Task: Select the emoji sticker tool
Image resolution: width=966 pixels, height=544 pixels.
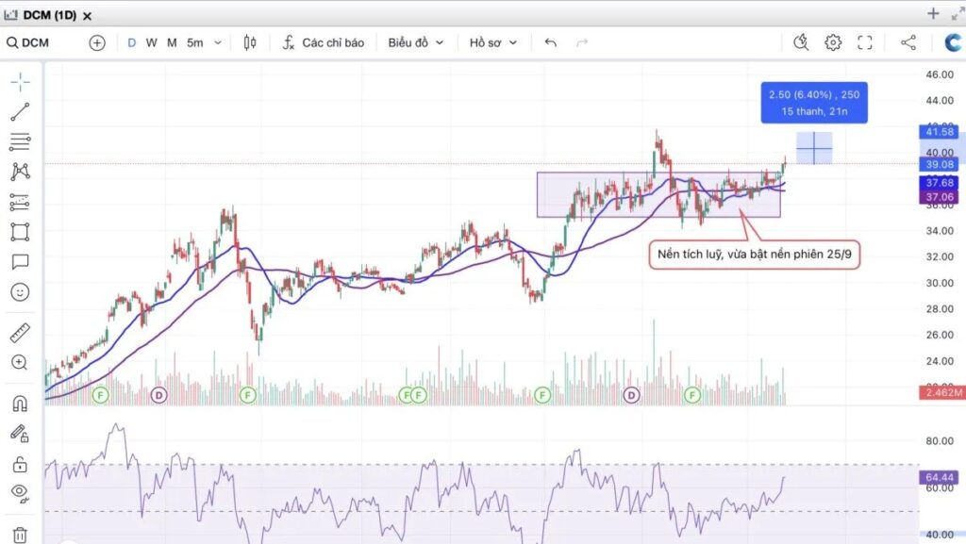Action: click(20, 292)
